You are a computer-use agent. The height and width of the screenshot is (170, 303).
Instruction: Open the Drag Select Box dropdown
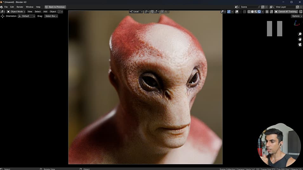(x=51, y=16)
